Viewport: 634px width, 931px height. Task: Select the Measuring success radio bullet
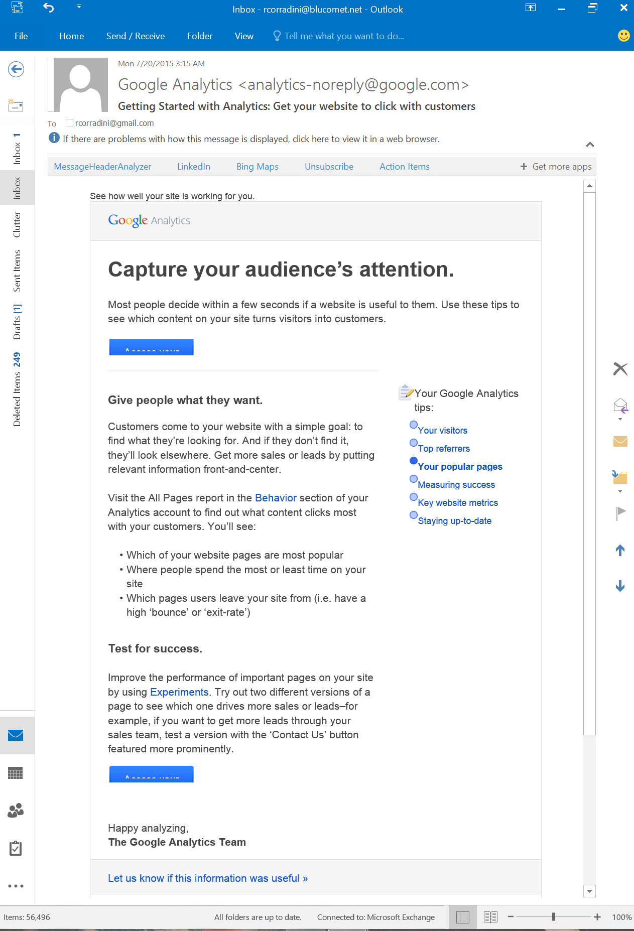[414, 479]
